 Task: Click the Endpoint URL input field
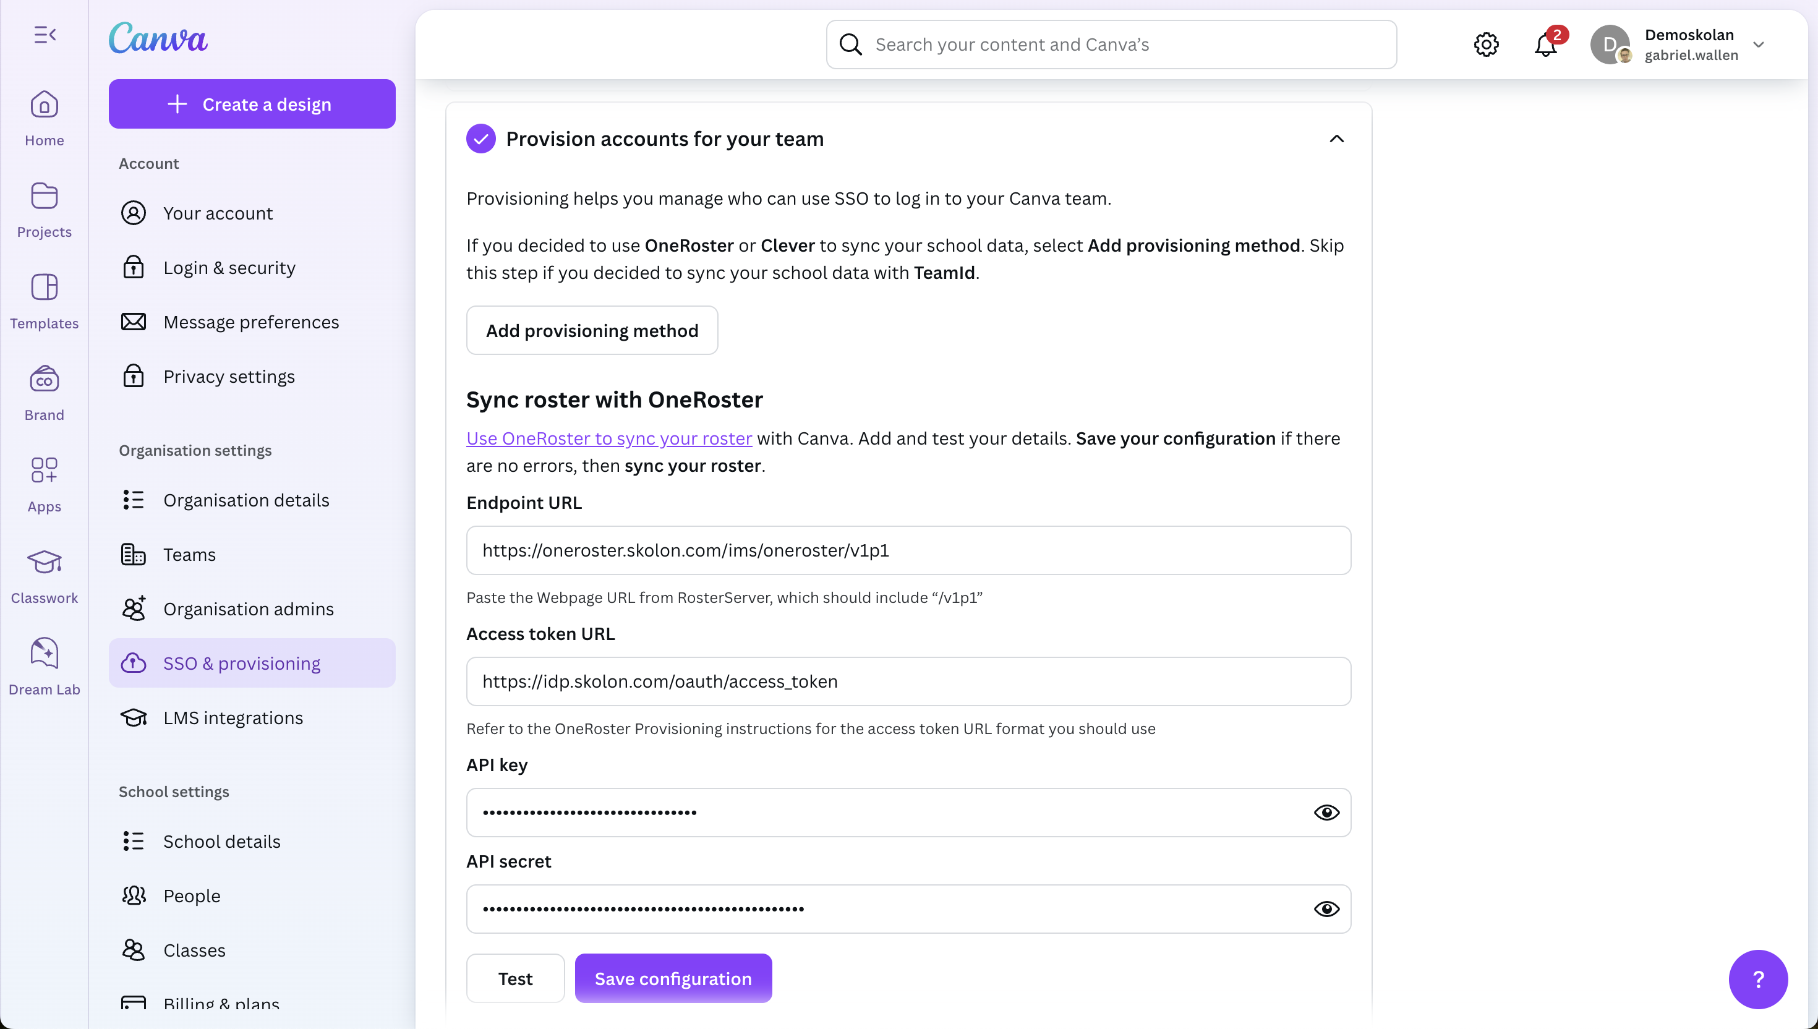[x=908, y=550]
